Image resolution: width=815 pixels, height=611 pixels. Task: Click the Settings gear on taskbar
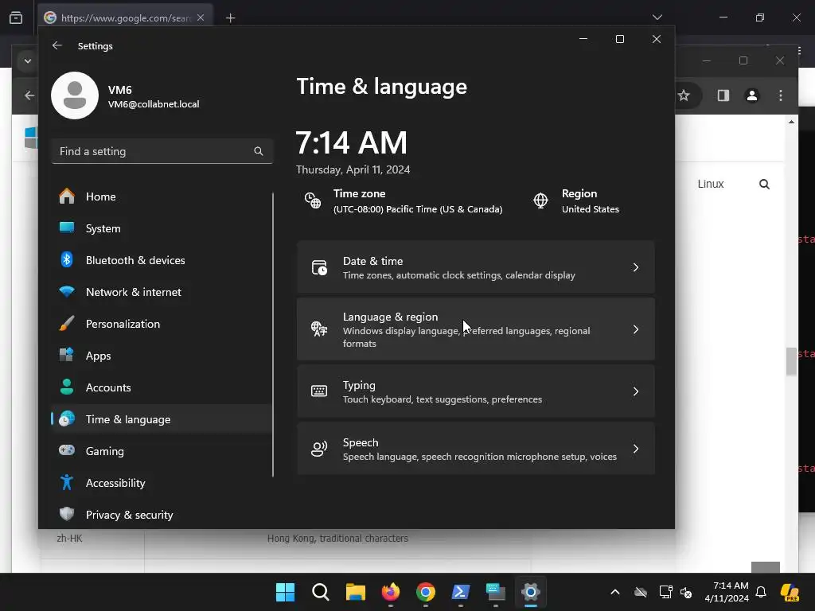(531, 592)
